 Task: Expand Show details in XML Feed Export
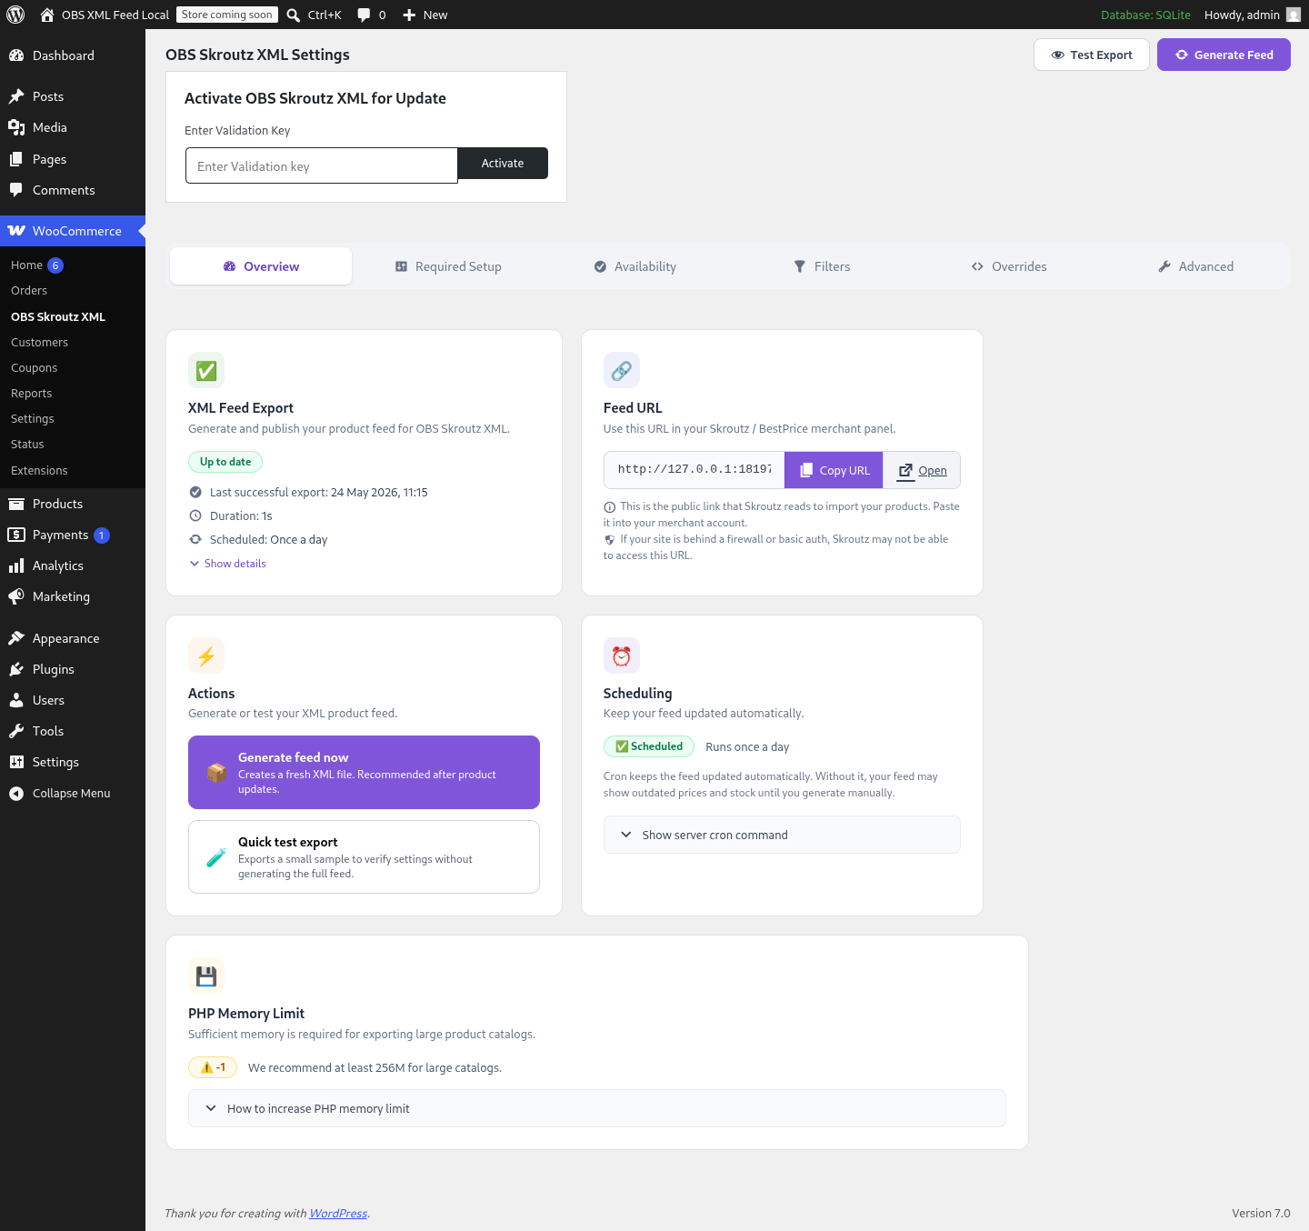pyautogui.click(x=227, y=564)
